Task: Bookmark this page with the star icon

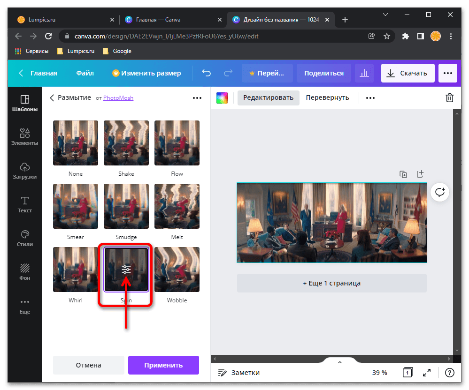Action: (x=387, y=36)
